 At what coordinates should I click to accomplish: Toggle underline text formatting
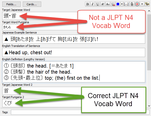98,4
